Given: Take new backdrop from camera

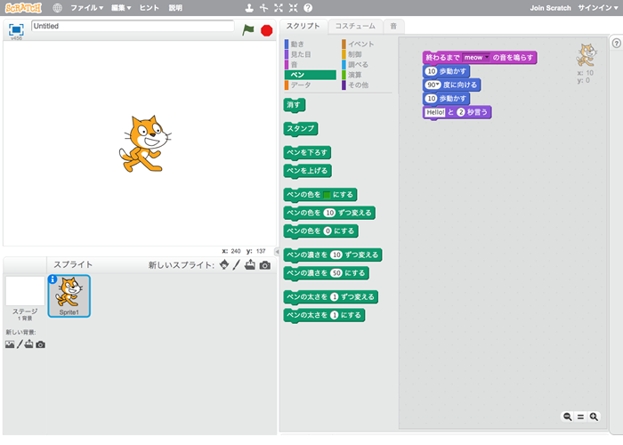Looking at the screenshot, I should pyautogui.click(x=41, y=344).
